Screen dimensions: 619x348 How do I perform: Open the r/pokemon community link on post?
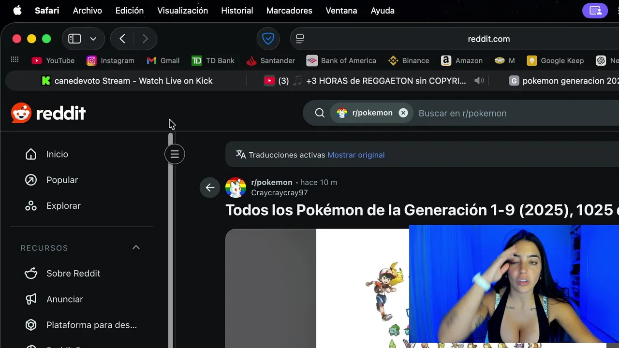point(272,182)
